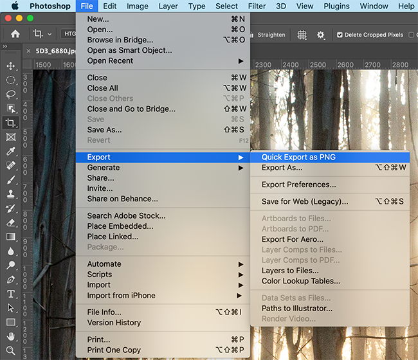
Task: Choose the Clone Stamp tool
Action: coord(11,194)
